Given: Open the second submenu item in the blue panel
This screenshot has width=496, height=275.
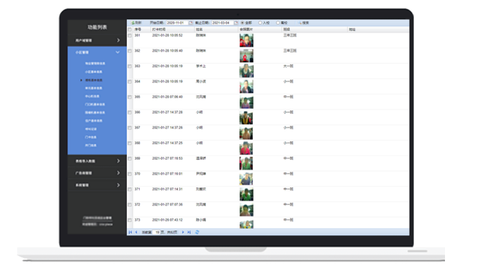Looking at the screenshot, I should point(94,72).
